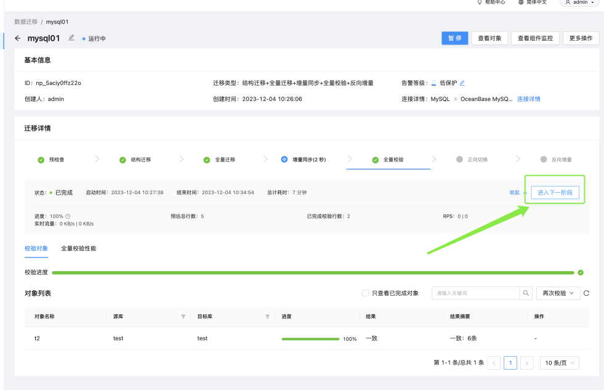Click the back arrow beside mysql01
Viewport: 604px width, 390px height.
click(17, 38)
